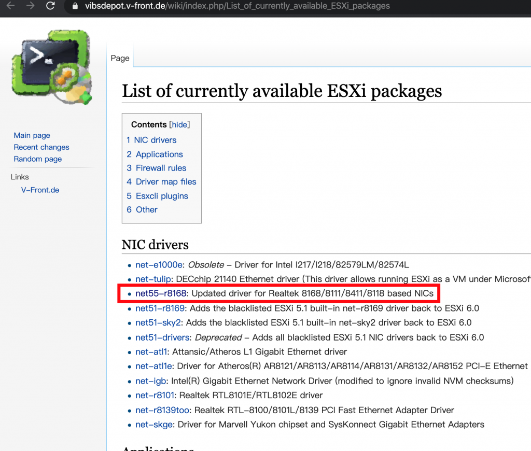The width and height of the screenshot is (531, 451).
Task: Go to the Main page
Action: pyautogui.click(x=32, y=135)
